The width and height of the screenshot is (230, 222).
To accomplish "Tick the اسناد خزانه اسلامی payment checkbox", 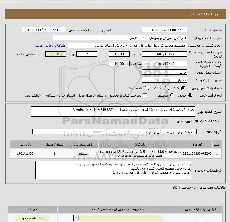I will pyautogui.click(x=145, y=95).
